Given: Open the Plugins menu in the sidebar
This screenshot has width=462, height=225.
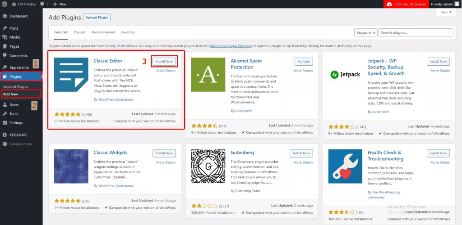Looking at the screenshot, I should point(21,76).
